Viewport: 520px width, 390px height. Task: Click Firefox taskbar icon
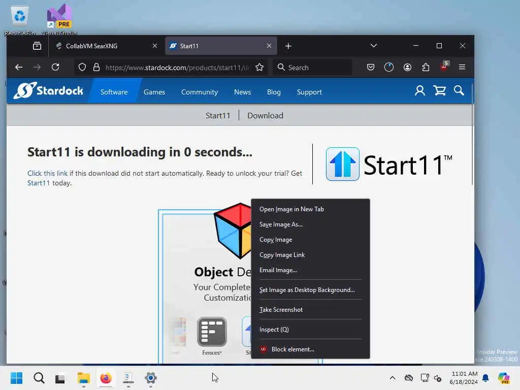click(x=106, y=378)
